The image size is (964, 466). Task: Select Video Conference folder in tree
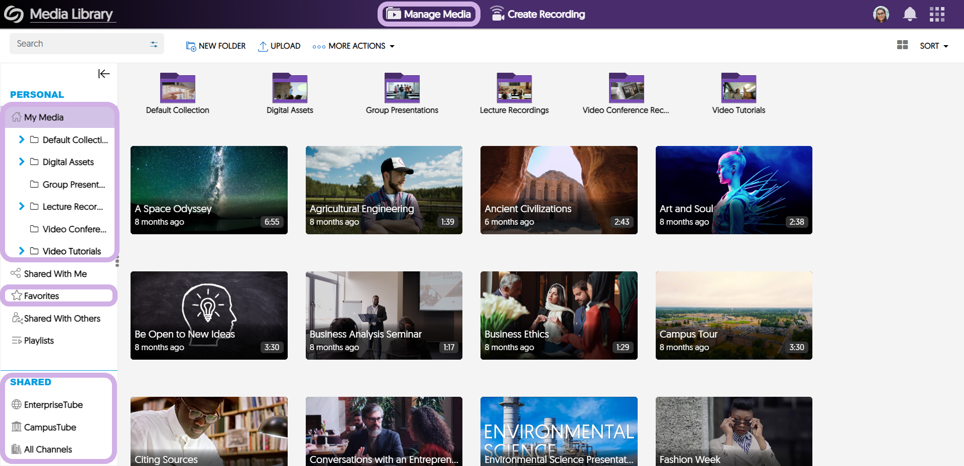68,229
